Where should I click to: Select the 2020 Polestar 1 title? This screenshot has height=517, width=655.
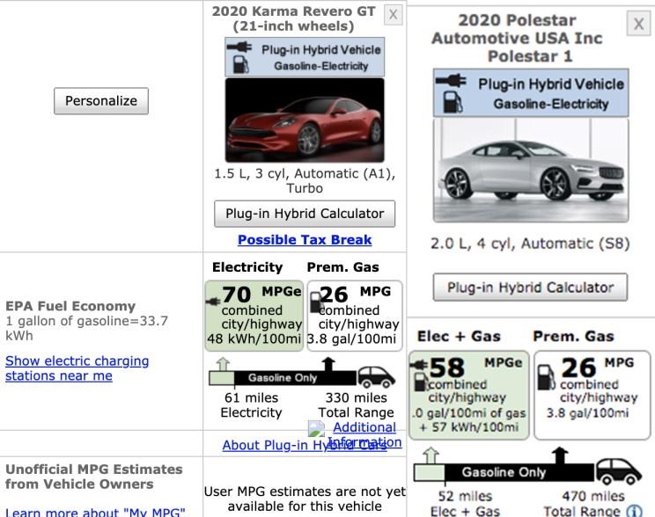click(517, 38)
